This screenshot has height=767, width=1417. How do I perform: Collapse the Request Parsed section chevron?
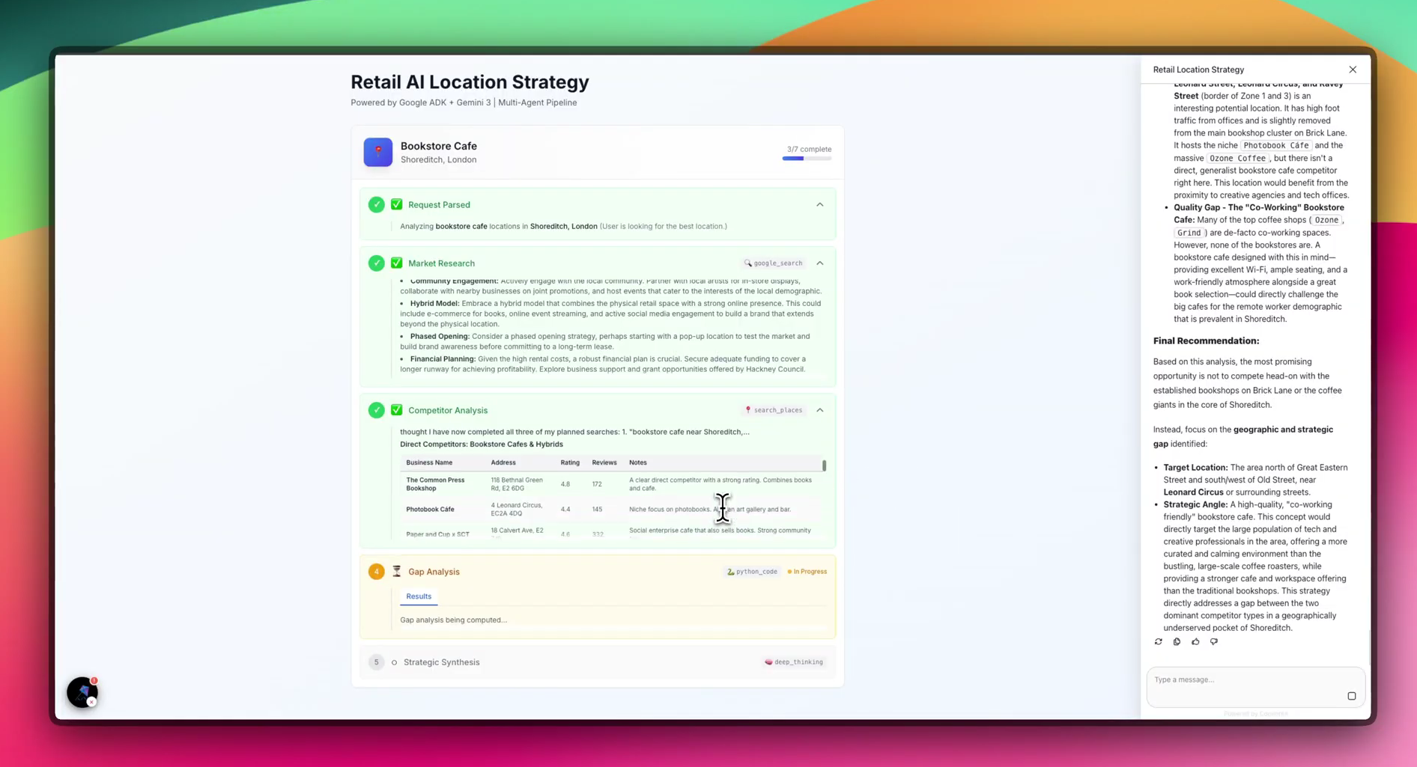(x=820, y=204)
